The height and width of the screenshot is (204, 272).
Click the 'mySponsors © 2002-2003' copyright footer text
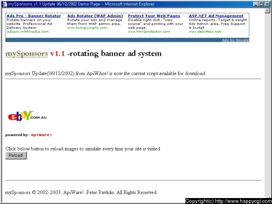click(81, 193)
